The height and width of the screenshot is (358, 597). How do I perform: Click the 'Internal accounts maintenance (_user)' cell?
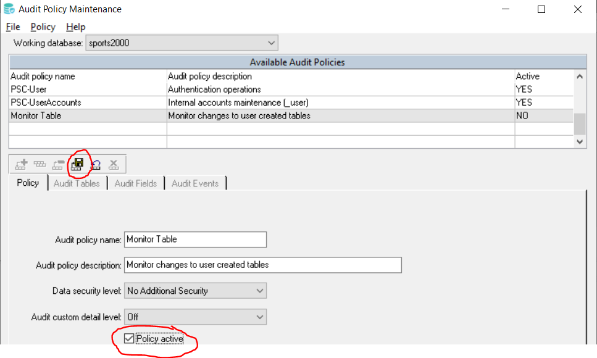(341, 102)
